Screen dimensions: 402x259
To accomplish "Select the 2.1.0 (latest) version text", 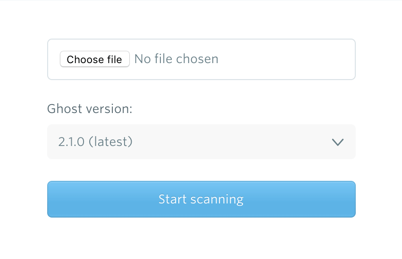I will (x=95, y=142).
